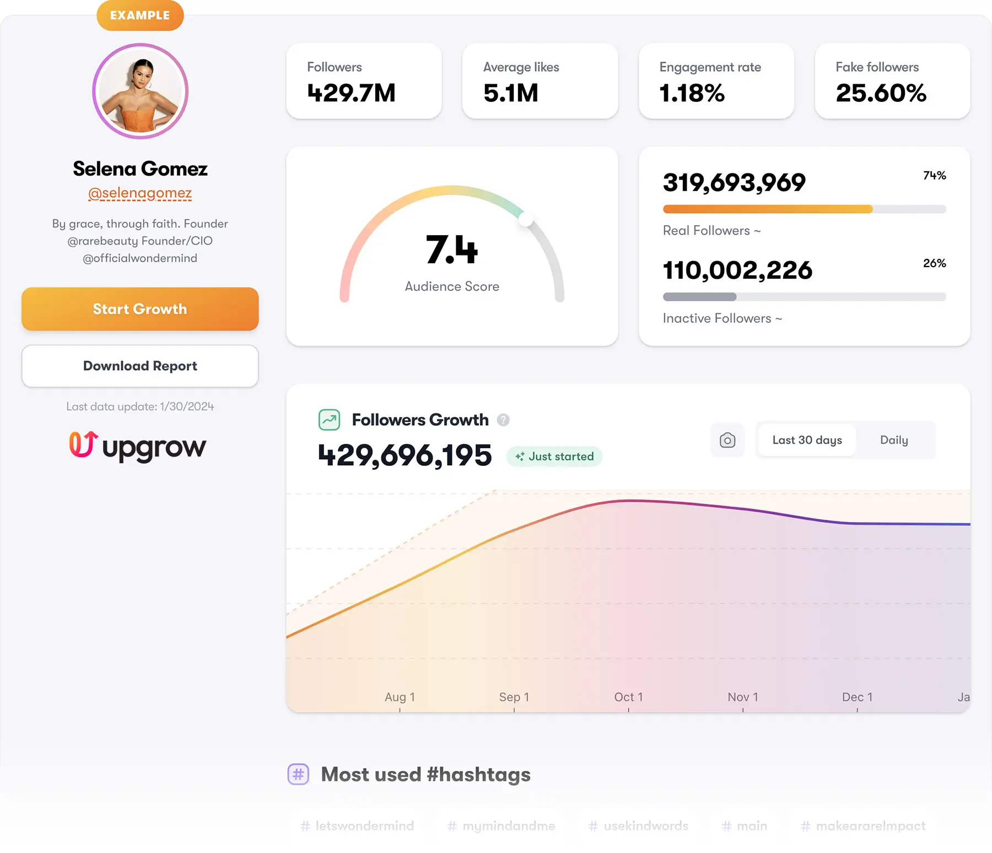Click the upgrow logo
The width and height of the screenshot is (992, 853).
[x=137, y=447]
